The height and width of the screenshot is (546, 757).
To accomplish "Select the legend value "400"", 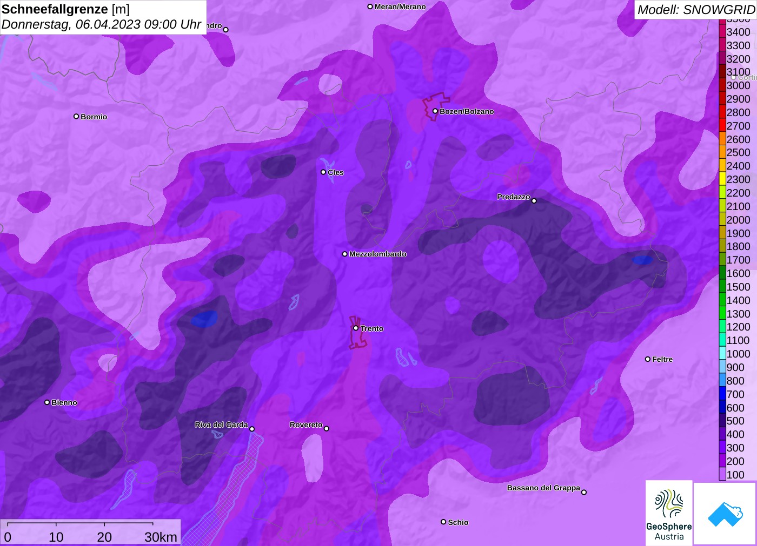I will [735, 434].
